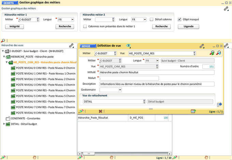Click the eye icon beside Définition de vue
This screenshot has width=232, height=160.
[x=129, y=45]
